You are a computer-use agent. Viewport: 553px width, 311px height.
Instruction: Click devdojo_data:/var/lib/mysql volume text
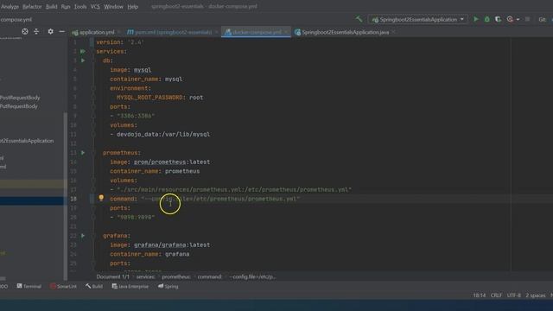(x=163, y=135)
